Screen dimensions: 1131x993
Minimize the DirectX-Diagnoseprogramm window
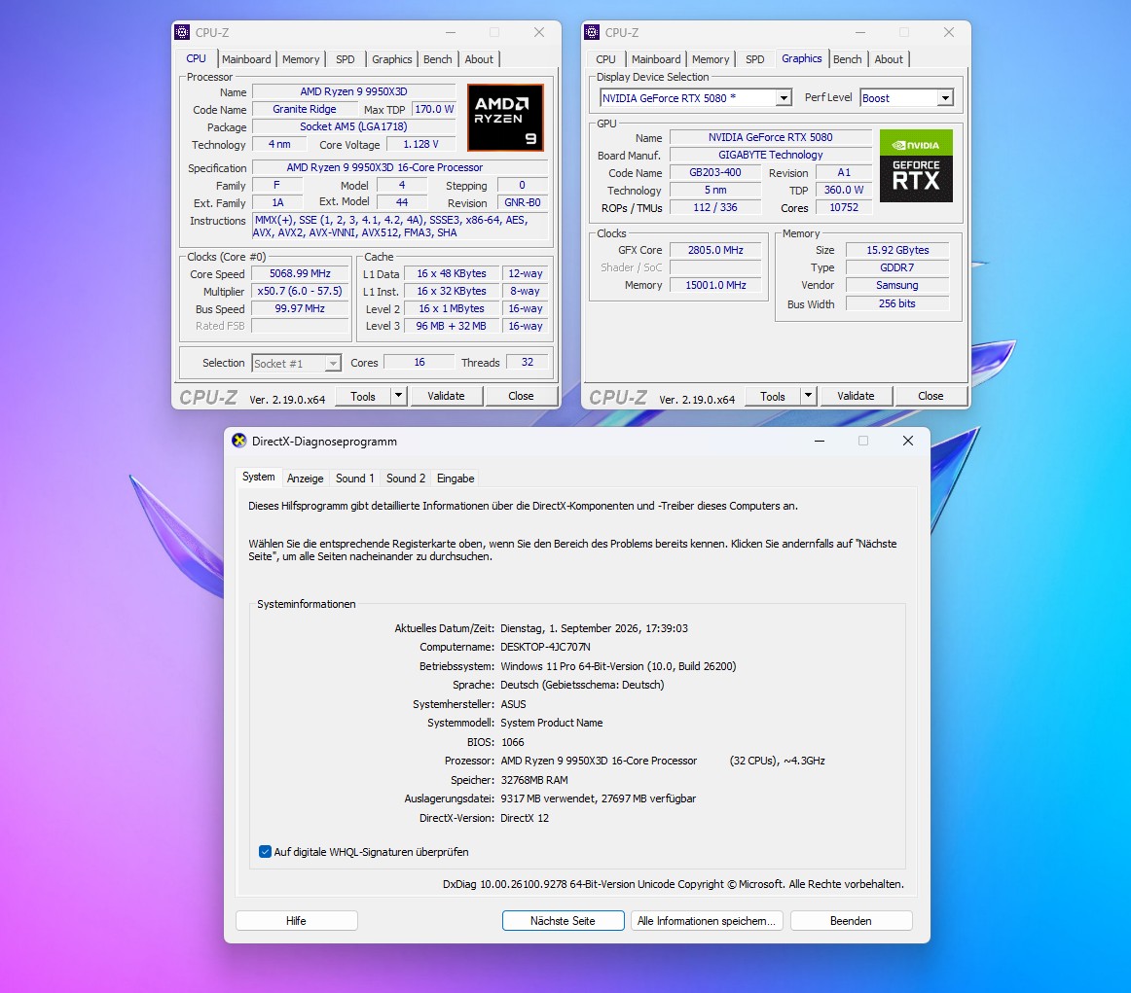pos(820,441)
